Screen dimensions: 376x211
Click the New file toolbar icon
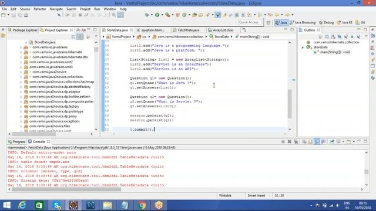pyautogui.click(x=4, y=15)
